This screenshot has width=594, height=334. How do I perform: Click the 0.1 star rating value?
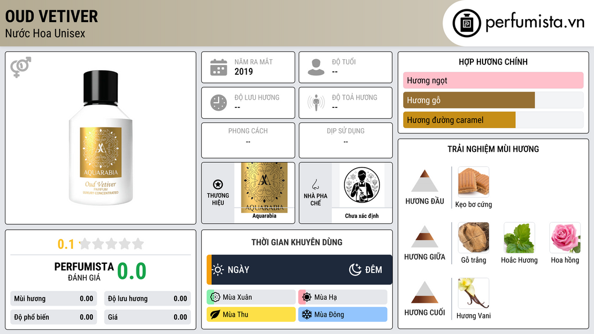click(66, 244)
